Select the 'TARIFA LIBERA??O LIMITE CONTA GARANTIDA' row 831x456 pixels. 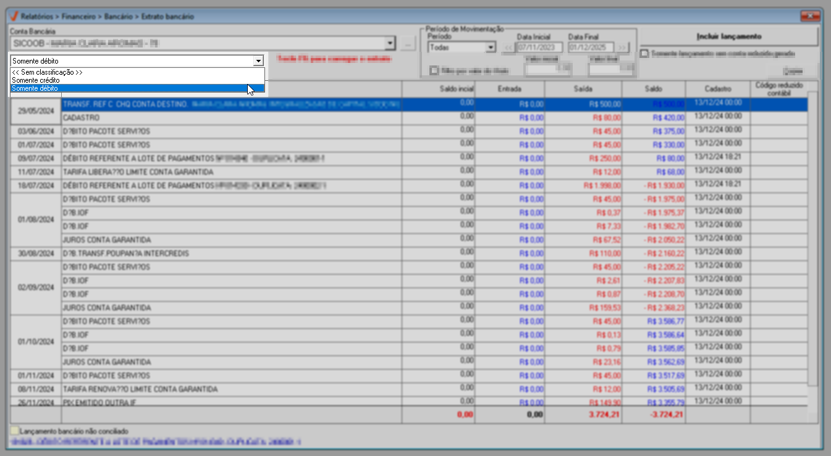(x=138, y=172)
